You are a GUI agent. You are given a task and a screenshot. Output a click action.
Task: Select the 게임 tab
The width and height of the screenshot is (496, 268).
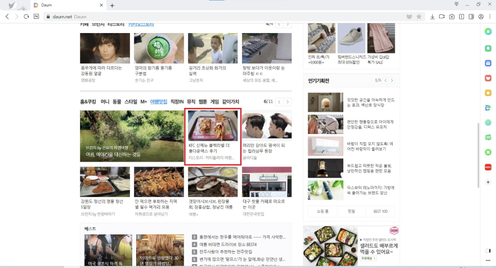click(214, 101)
